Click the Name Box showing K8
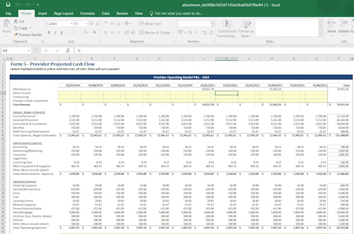This screenshot has width=354, height=234. (x=14, y=51)
